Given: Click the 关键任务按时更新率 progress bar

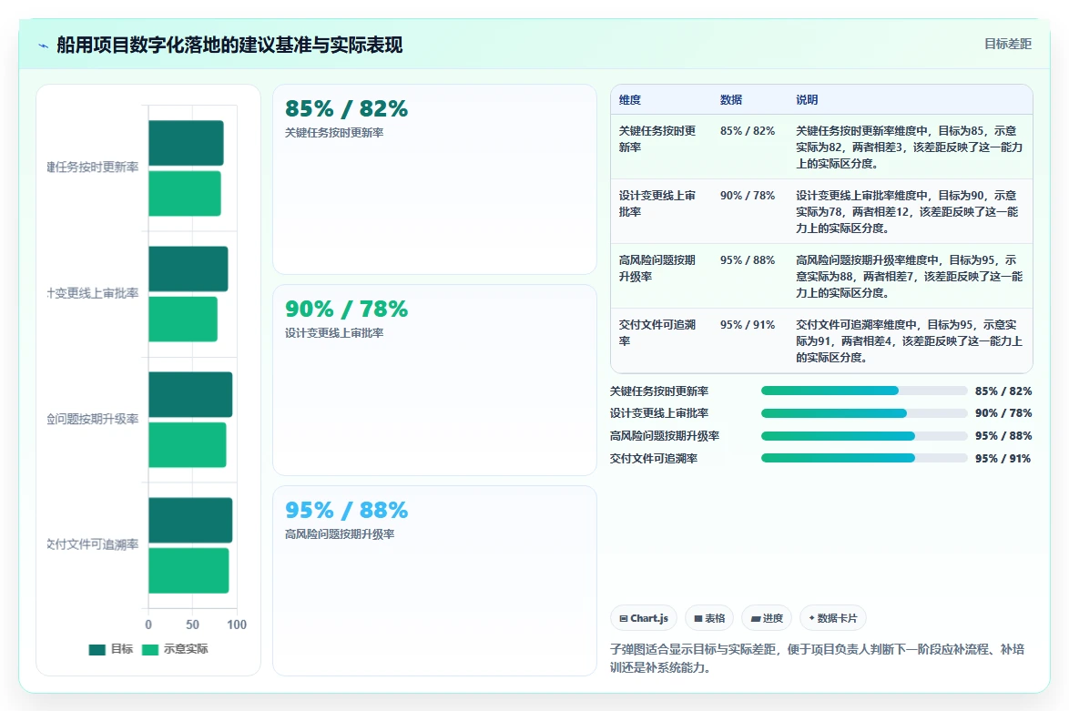Looking at the screenshot, I should 864,391.
